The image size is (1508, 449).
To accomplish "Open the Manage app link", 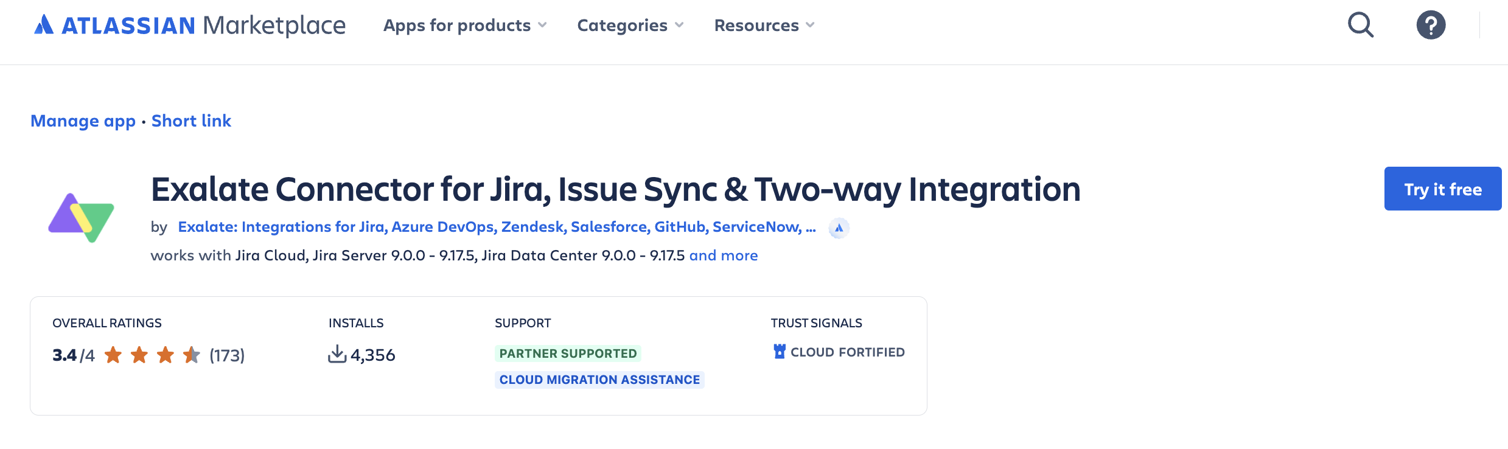I will pyautogui.click(x=83, y=121).
